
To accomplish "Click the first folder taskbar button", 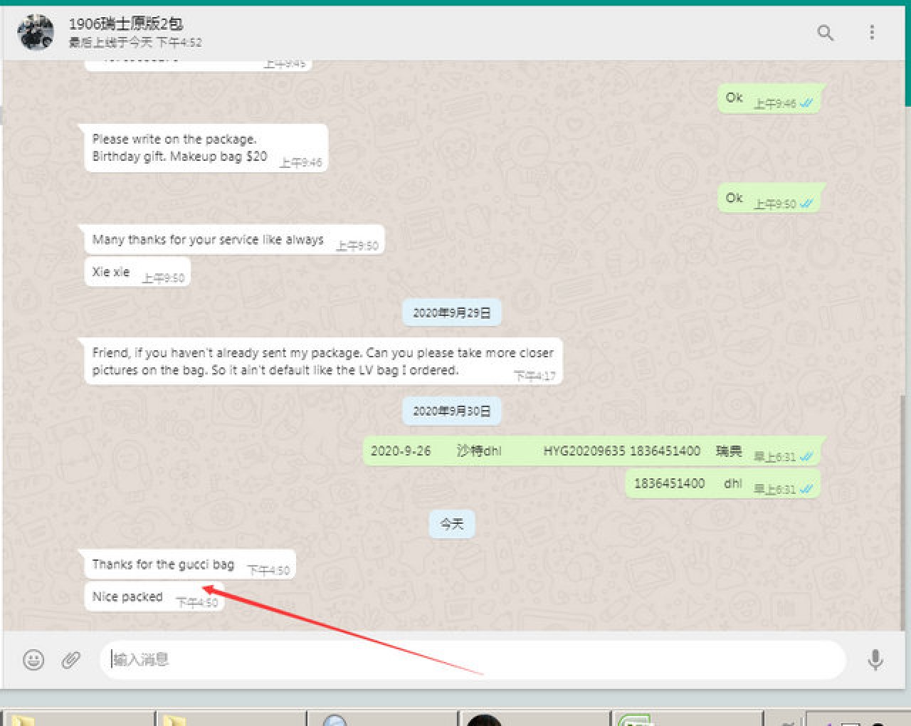I will 77,719.
